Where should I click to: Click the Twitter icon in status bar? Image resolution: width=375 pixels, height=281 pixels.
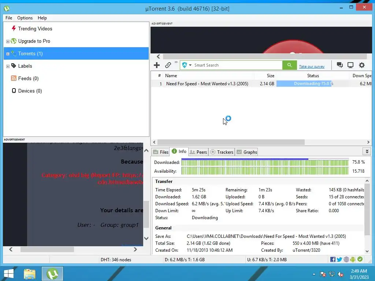(339, 259)
